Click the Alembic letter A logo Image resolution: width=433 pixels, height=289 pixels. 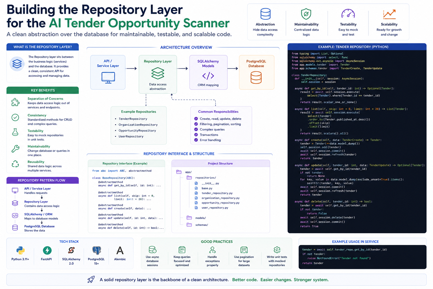click(x=120, y=250)
